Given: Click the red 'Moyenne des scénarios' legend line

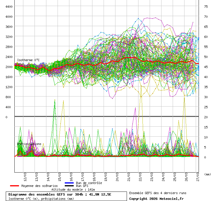Looking at the screenshot, I should pyautogui.click(x=14, y=186).
